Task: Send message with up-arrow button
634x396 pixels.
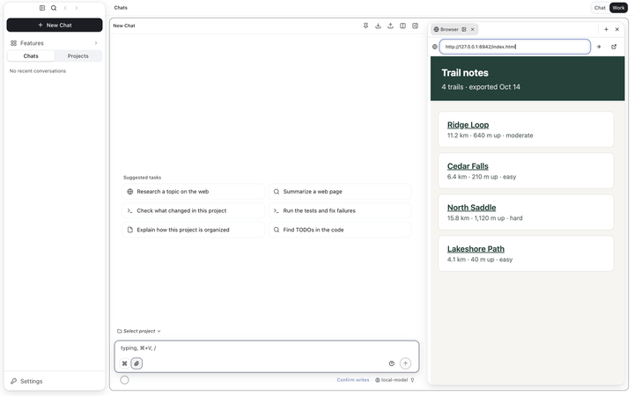Action: click(x=405, y=363)
